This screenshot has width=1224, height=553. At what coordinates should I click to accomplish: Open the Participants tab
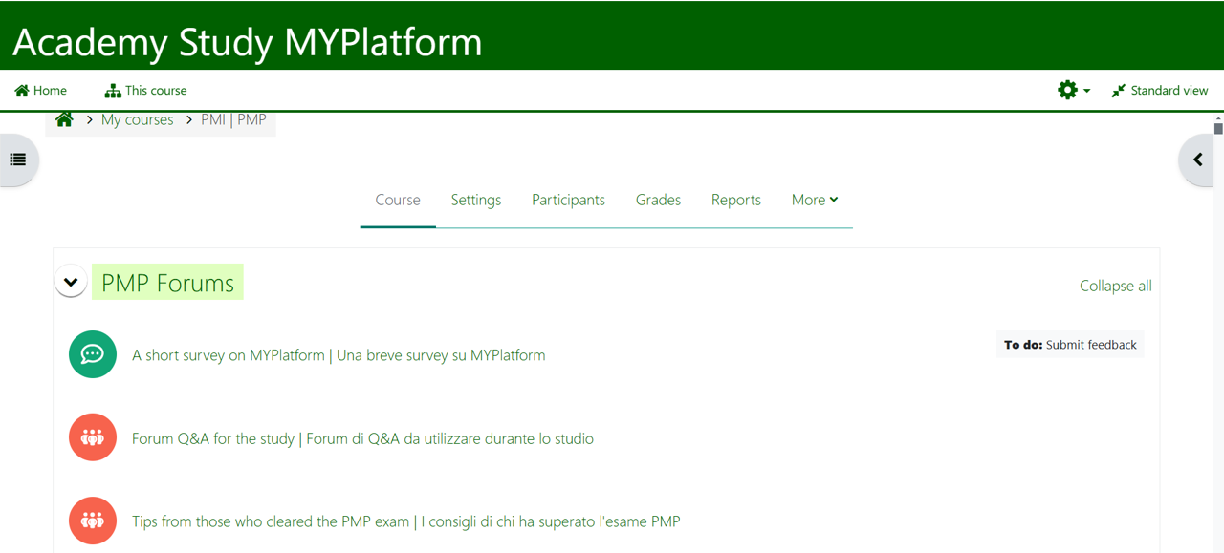point(568,200)
